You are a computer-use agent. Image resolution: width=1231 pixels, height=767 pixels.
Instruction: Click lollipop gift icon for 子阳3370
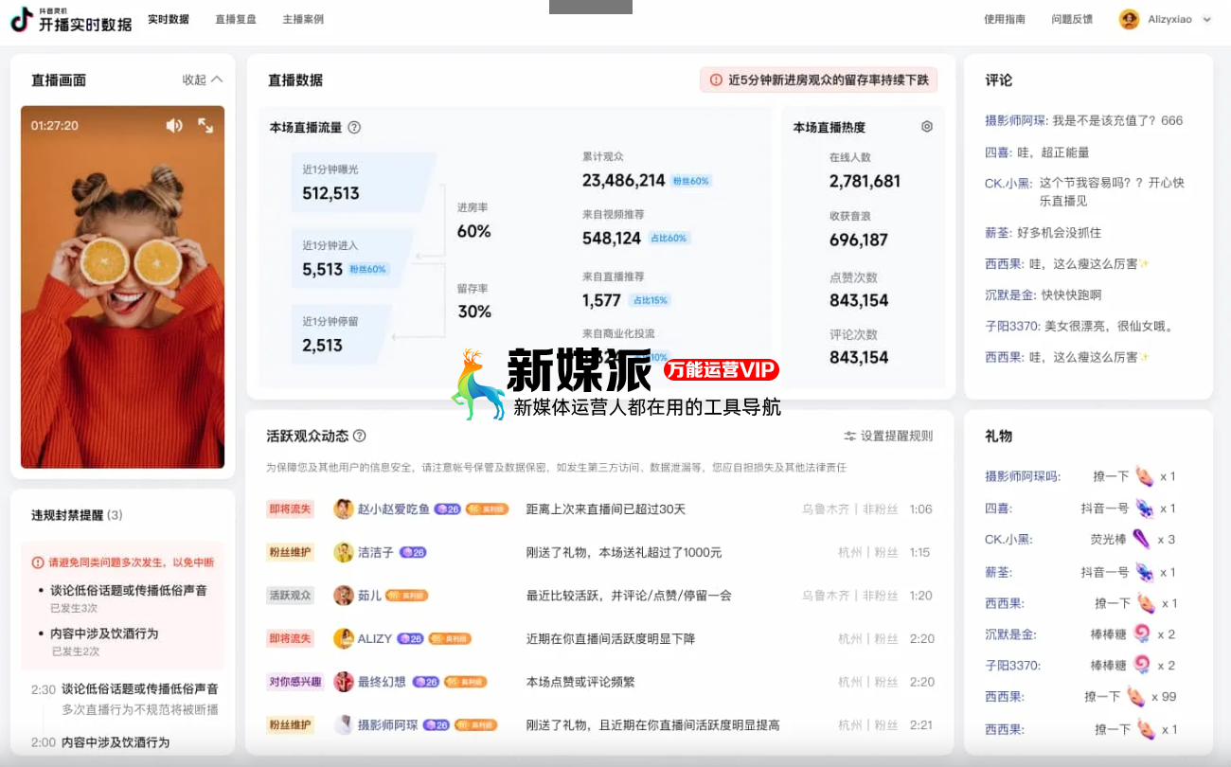1143,665
